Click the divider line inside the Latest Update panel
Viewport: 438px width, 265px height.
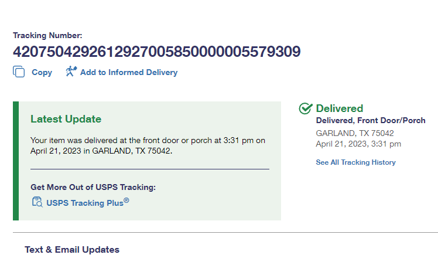click(150, 169)
